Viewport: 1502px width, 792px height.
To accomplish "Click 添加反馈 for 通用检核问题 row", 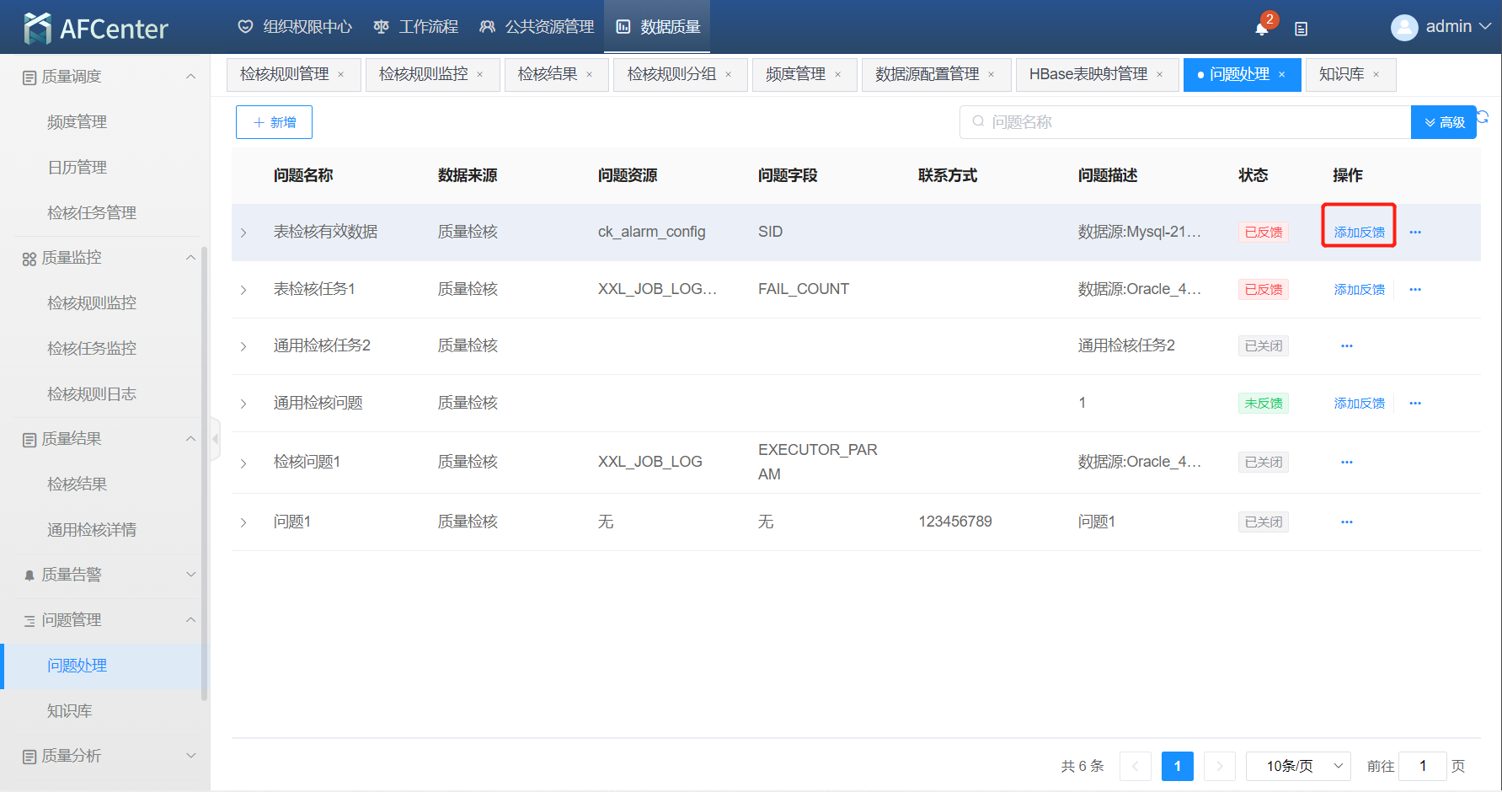I will tap(1359, 404).
